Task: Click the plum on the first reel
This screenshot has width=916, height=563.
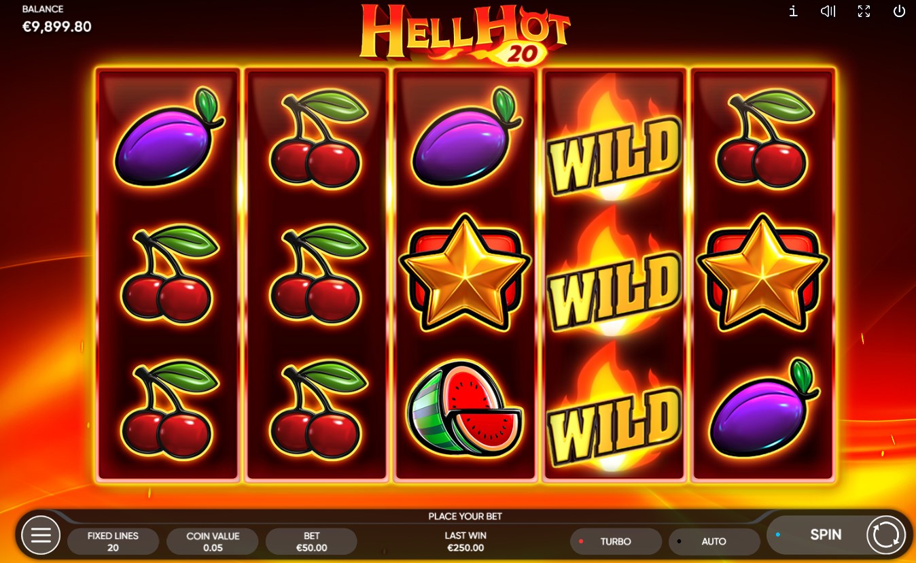Action: pyautogui.click(x=169, y=137)
